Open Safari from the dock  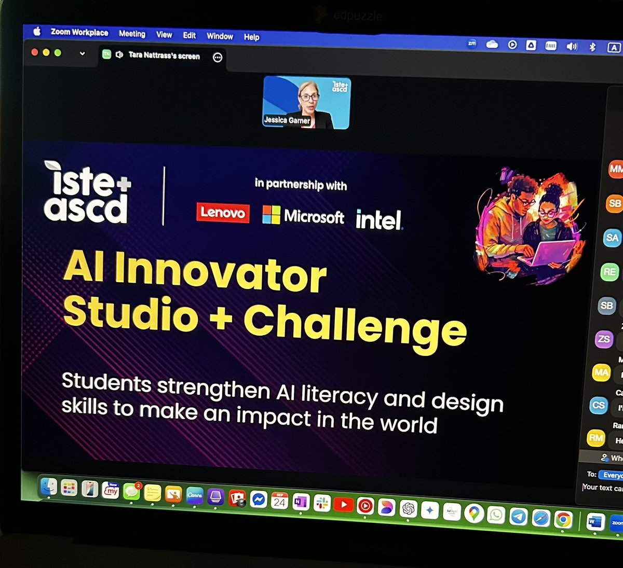(540, 518)
